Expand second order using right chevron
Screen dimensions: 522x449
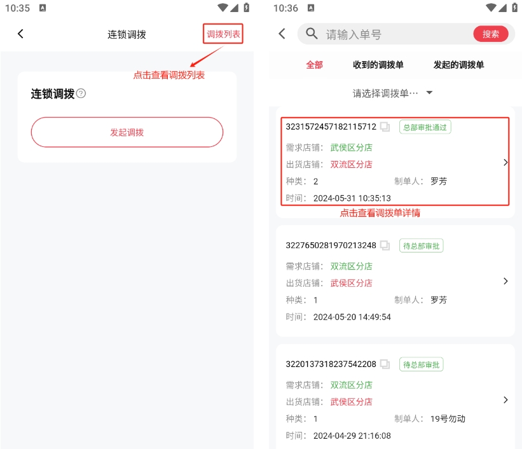coord(505,281)
